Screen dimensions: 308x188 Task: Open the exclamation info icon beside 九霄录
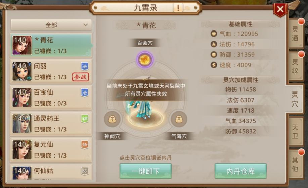click(x=178, y=8)
